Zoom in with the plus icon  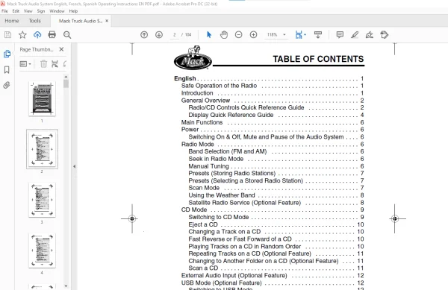click(x=253, y=35)
